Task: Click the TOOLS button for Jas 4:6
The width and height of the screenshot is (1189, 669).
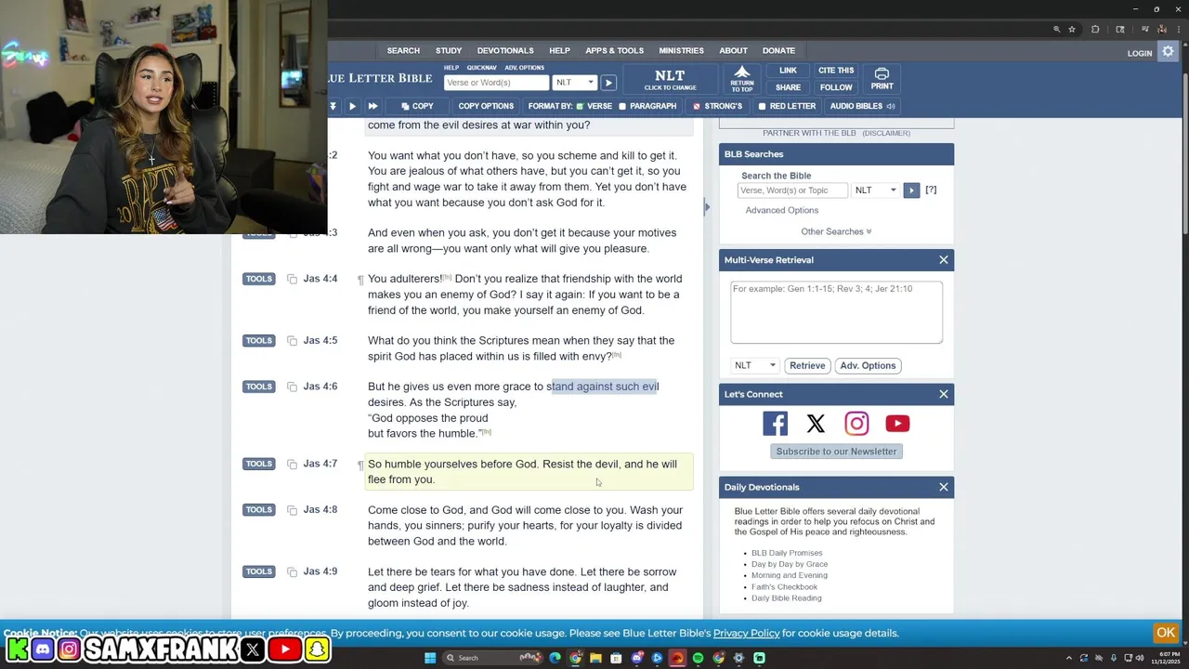Action: [x=259, y=387]
